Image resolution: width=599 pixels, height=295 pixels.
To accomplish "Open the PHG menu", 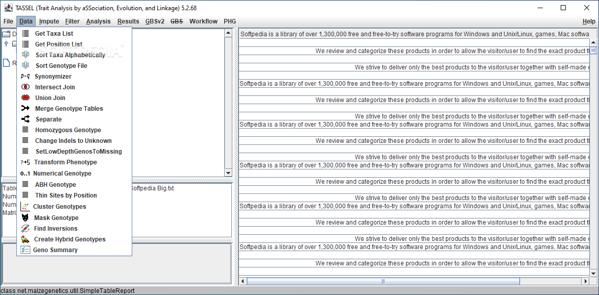I will (x=230, y=21).
